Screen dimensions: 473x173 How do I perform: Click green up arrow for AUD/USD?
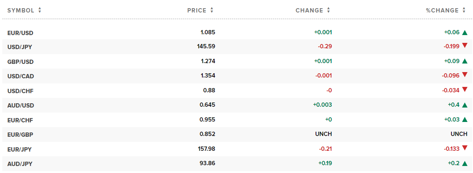(465, 105)
